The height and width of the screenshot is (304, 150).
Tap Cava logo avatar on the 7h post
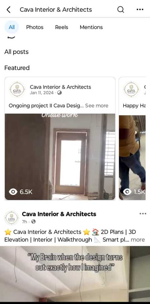(x=12, y=218)
